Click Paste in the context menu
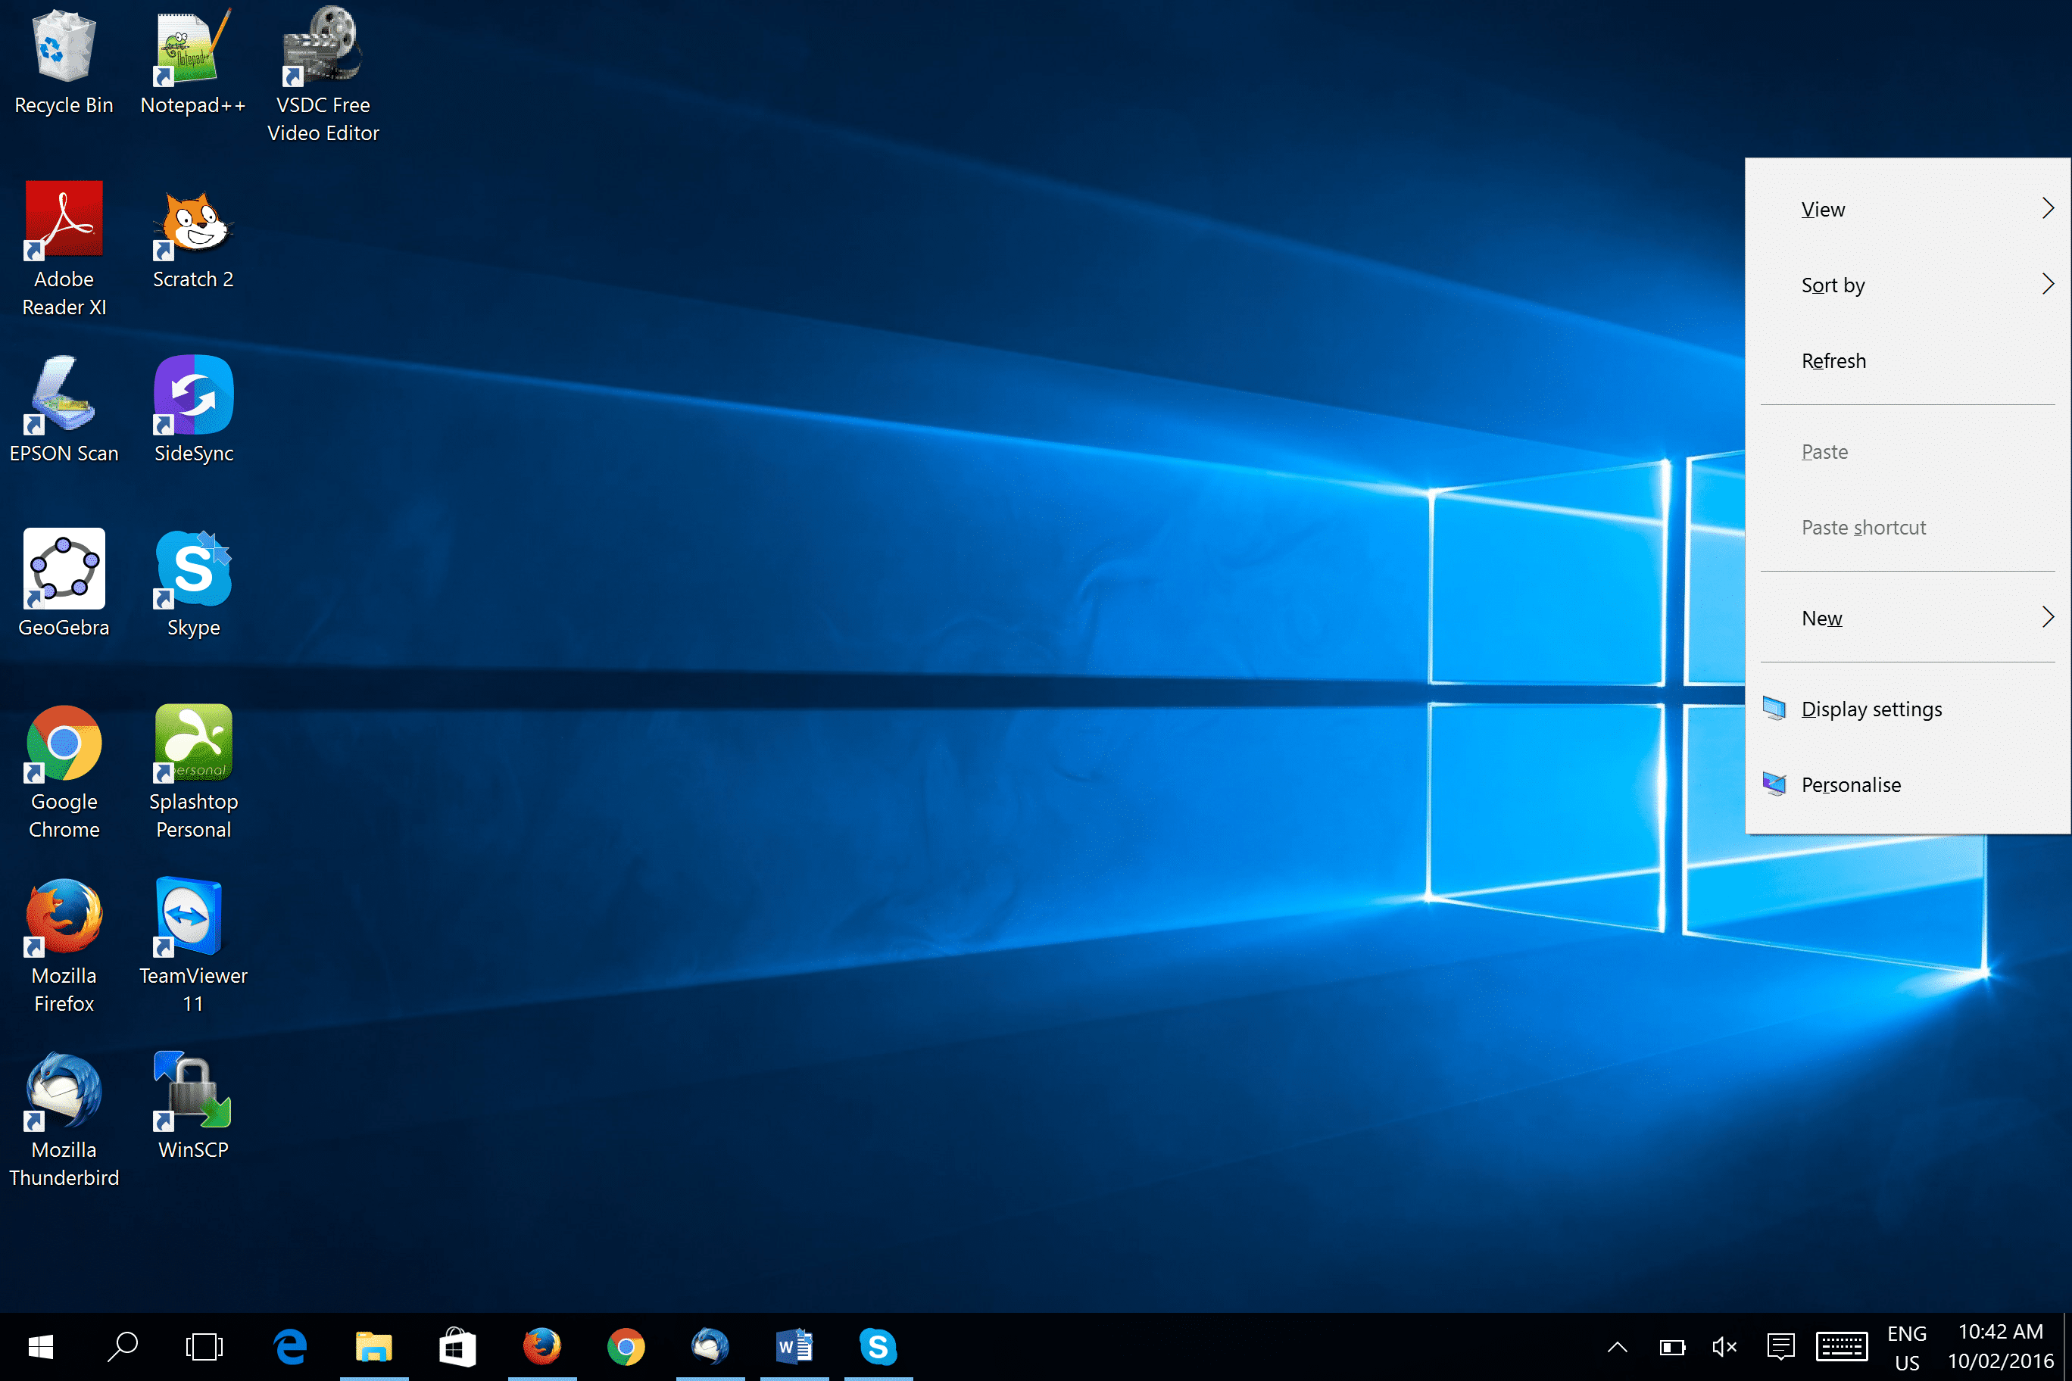Screen dimensions: 2072x1381 [x=1907, y=452]
